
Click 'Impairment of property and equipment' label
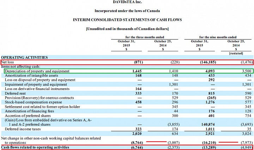pyautogui.click(x=36, y=84)
